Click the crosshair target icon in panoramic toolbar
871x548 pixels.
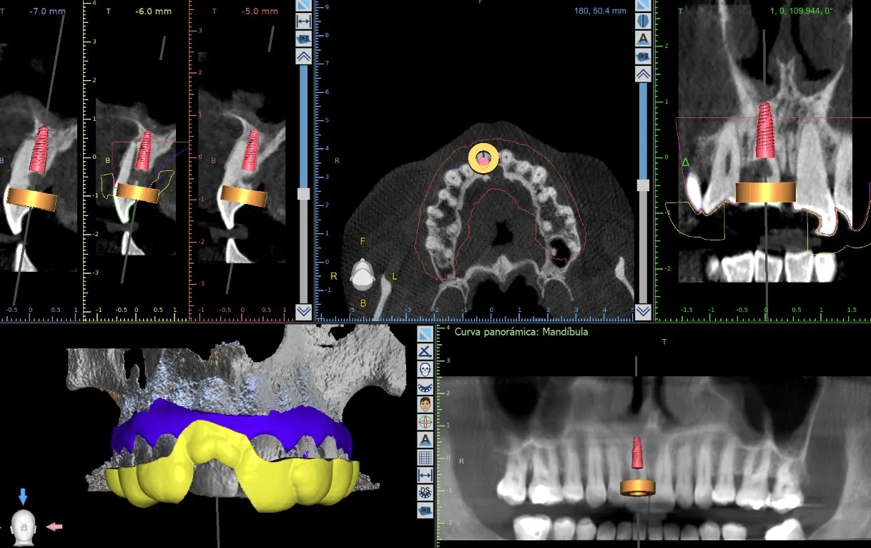pyautogui.click(x=425, y=421)
